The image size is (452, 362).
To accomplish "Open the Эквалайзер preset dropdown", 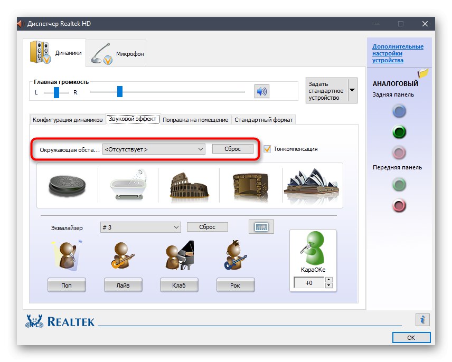I will pos(140,227).
